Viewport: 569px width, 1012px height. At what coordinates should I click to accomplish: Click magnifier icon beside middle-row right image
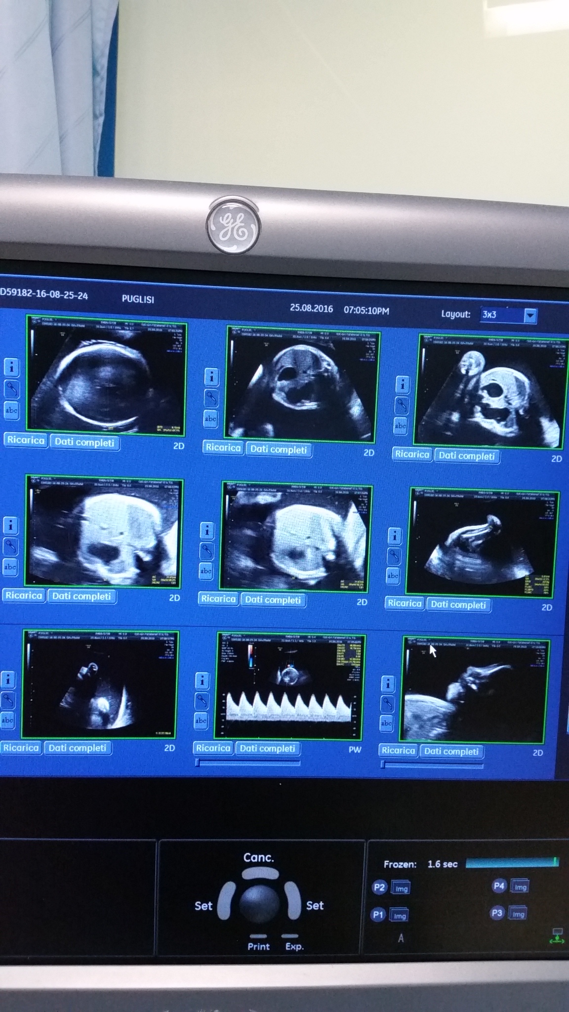pyautogui.click(x=394, y=555)
